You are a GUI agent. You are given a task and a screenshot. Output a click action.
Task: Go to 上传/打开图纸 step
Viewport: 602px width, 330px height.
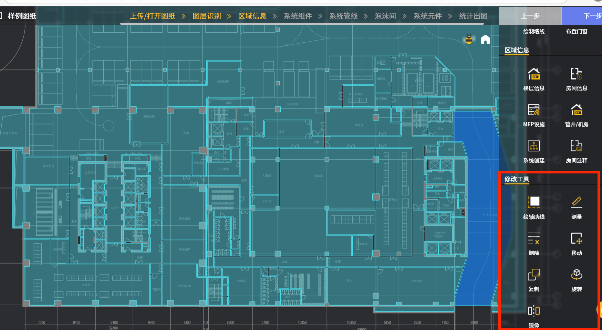[x=153, y=16]
